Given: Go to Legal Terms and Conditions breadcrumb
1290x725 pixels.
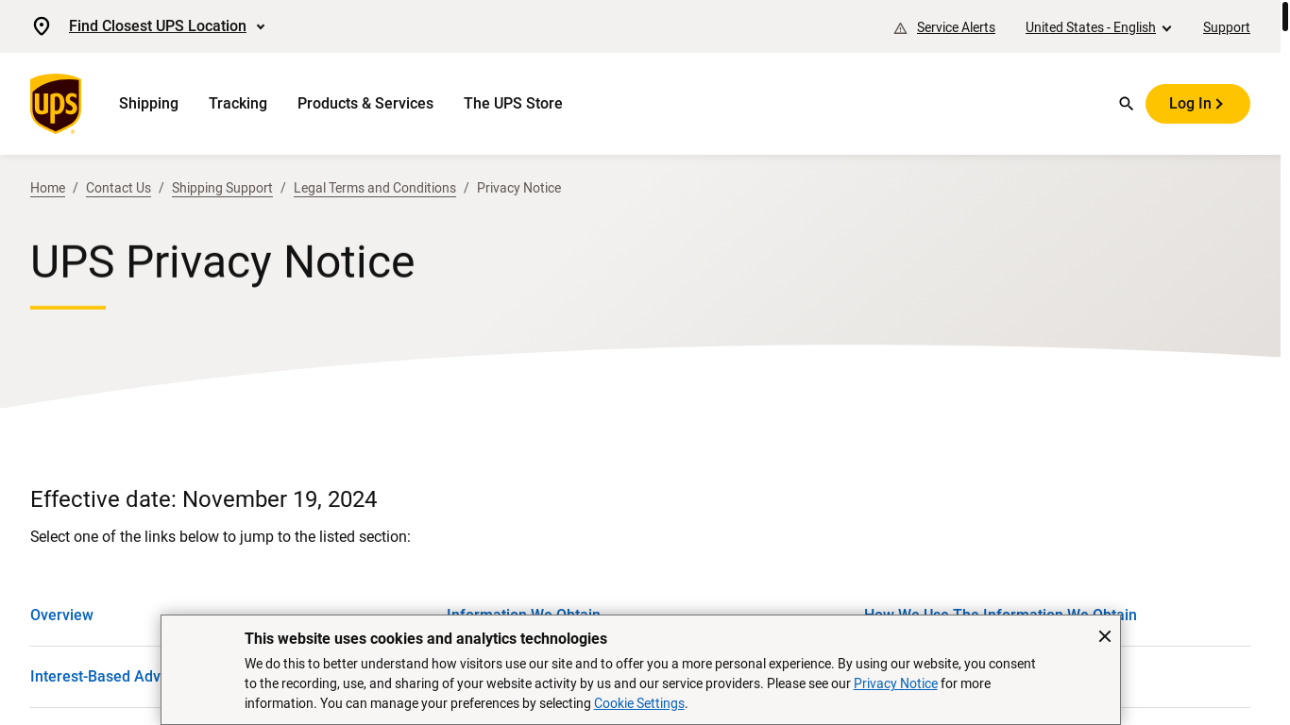Looking at the screenshot, I should [375, 188].
